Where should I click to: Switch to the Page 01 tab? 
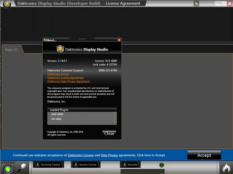tap(11, 49)
